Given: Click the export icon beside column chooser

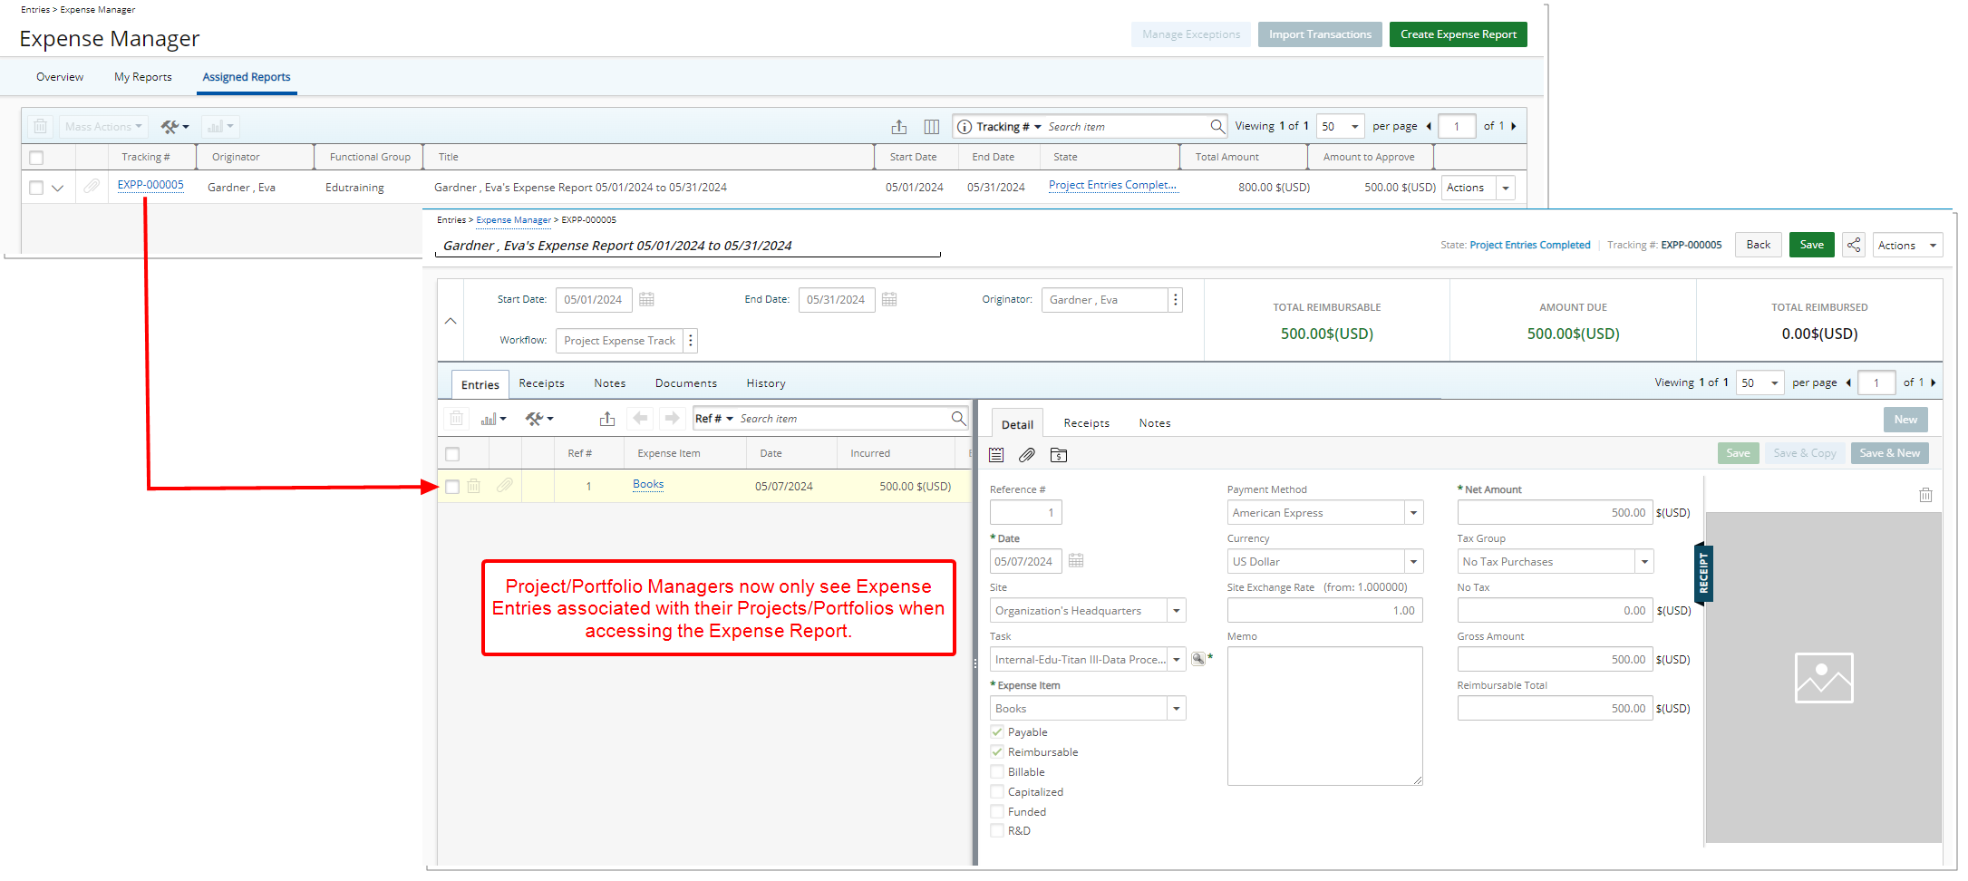Looking at the screenshot, I should click(x=899, y=127).
